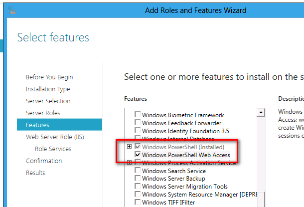
Task: Open the Confirmation step
Action: coord(44,161)
